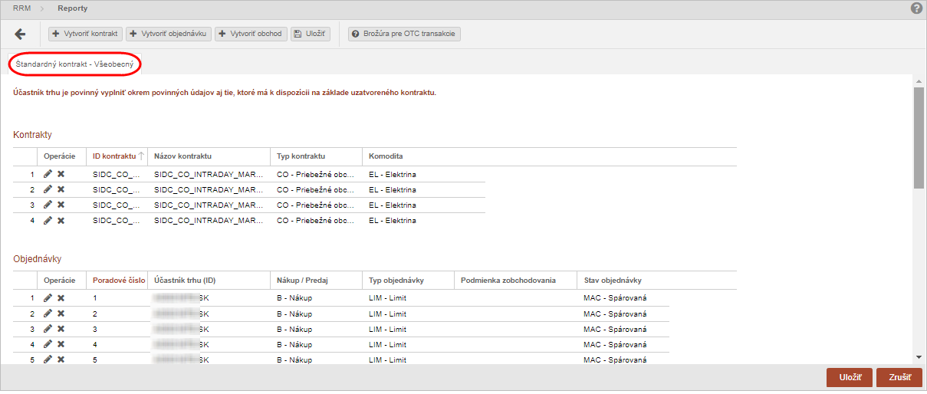
Task: Edit order number 2 with pencil icon
Action: (48, 314)
